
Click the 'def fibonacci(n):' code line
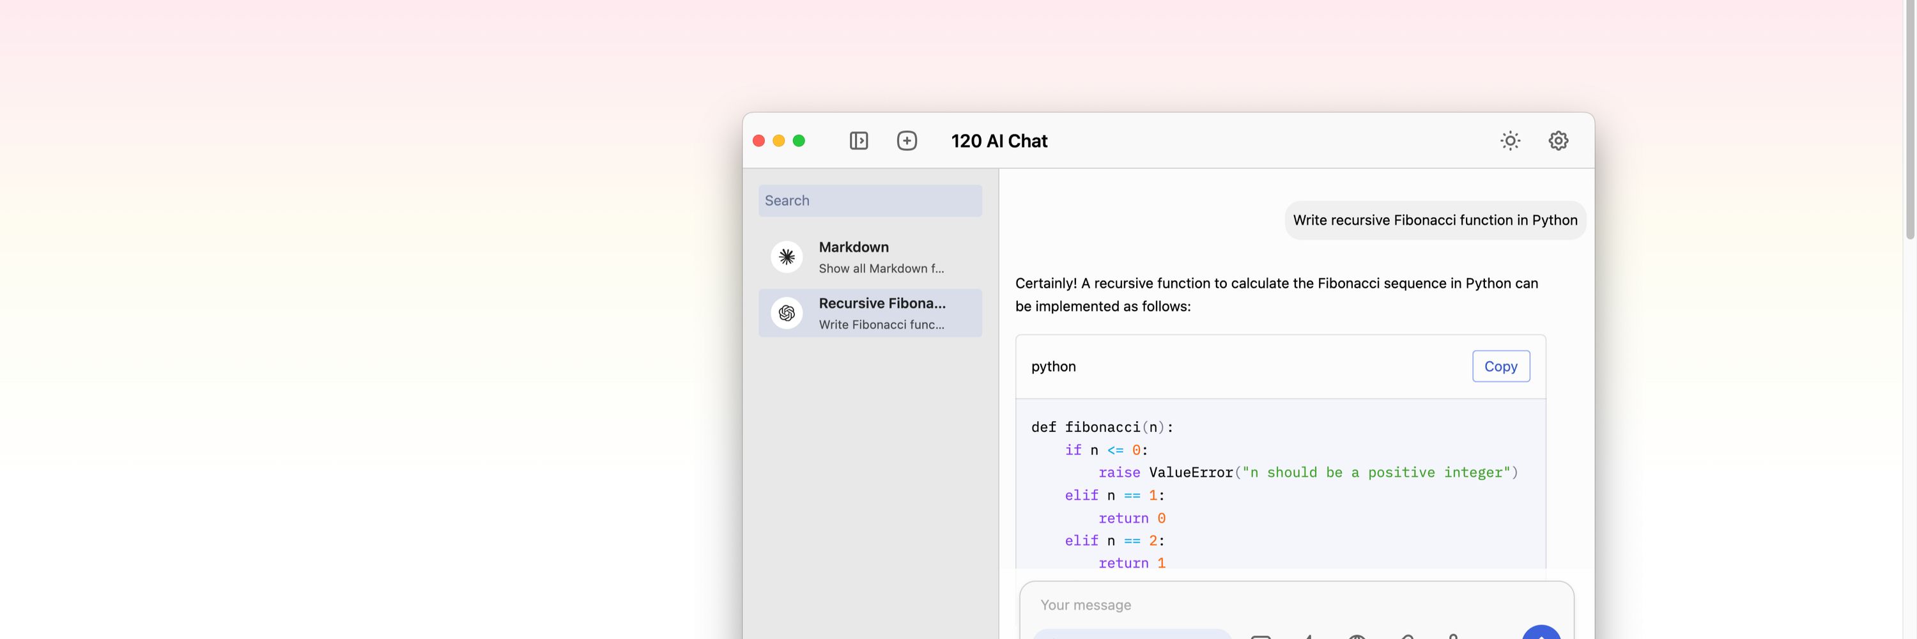click(x=1102, y=427)
